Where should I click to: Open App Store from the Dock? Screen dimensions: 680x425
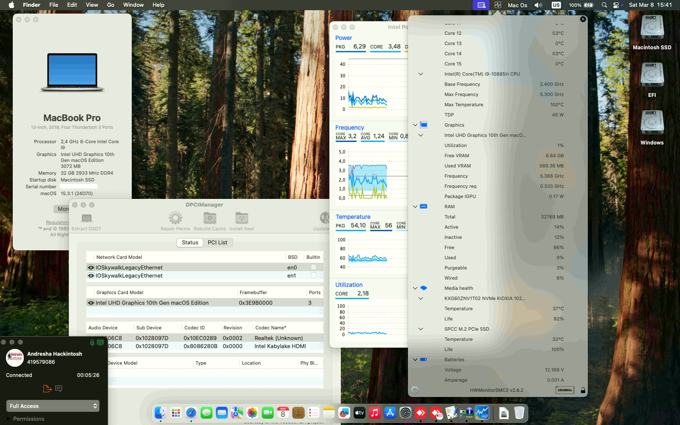pos(390,412)
